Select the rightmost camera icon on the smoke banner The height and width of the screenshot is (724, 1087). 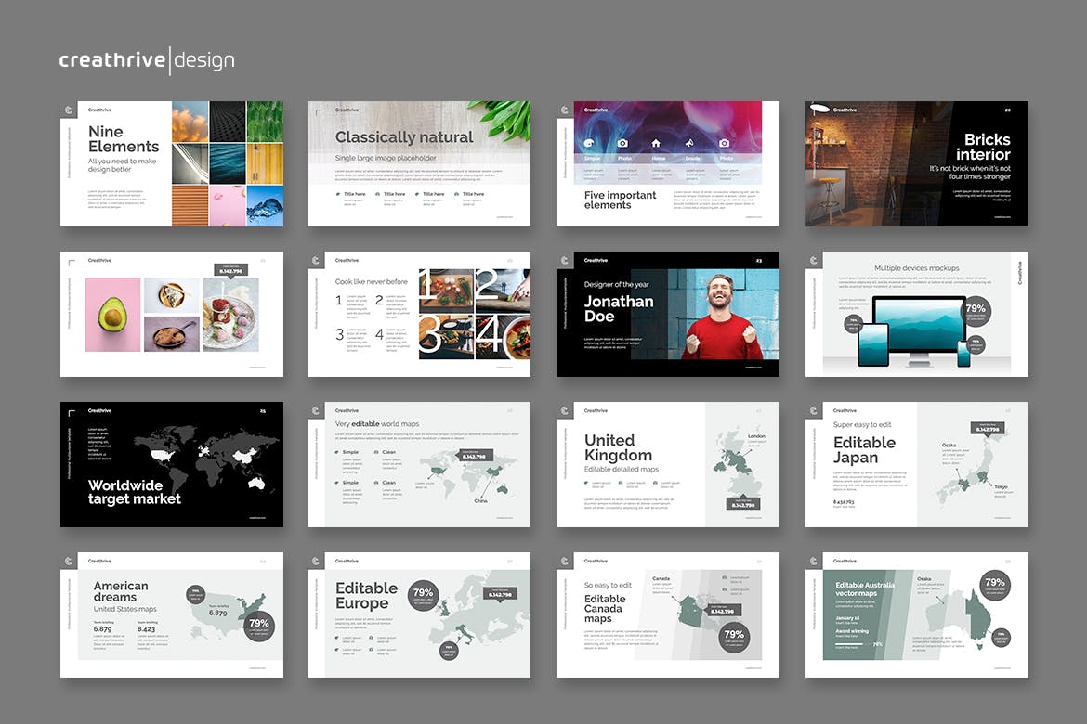click(x=725, y=143)
